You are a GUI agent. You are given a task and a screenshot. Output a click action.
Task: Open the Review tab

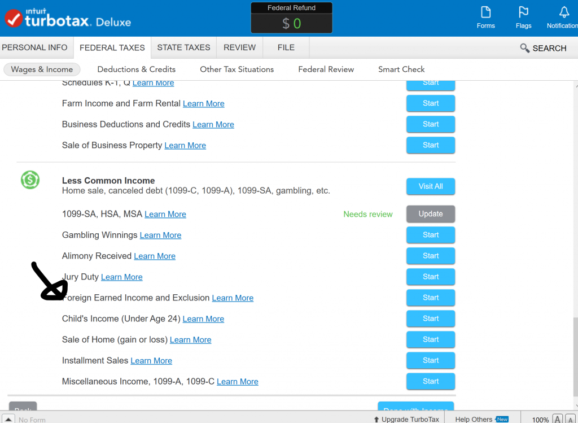[x=239, y=47]
